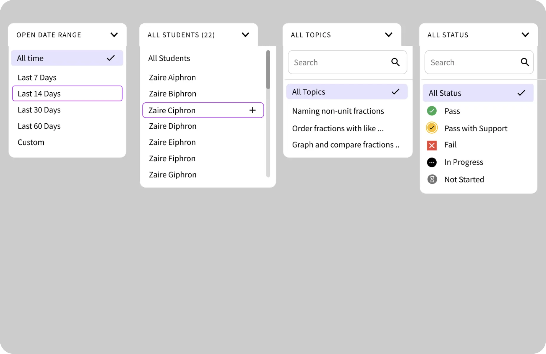Collapse the All Students dropdown

245,35
